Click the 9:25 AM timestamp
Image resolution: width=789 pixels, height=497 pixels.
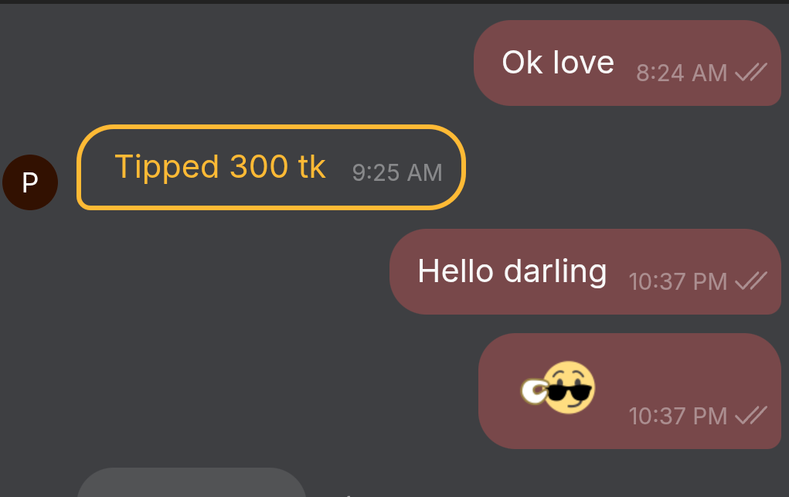pos(397,172)
